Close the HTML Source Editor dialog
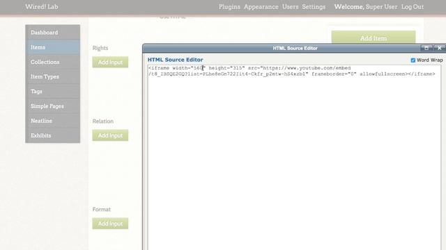The image size is (446, 250). coord(440,48)
